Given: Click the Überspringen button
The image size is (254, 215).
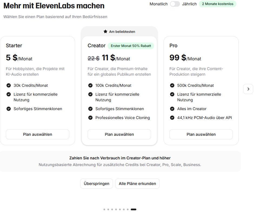Looking at the screenshot, I should click(96, 183).
